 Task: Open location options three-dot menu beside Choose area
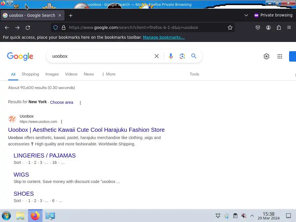[80, 103]
